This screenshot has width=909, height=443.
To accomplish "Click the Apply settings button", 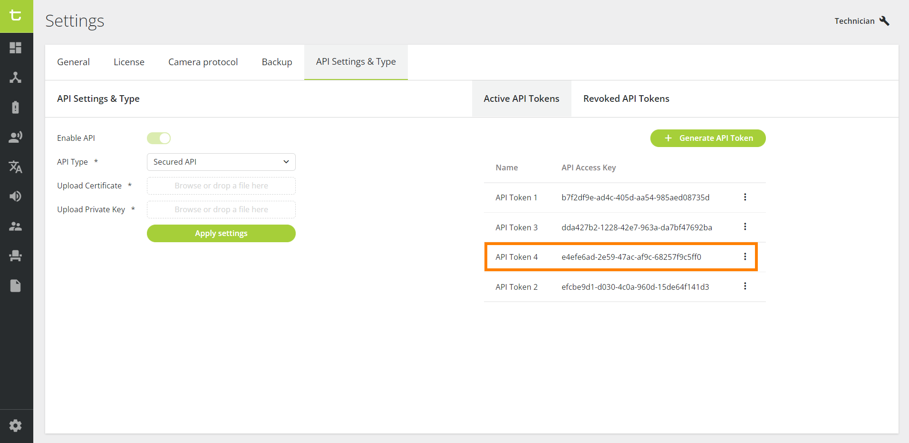I will pos(221,233).
